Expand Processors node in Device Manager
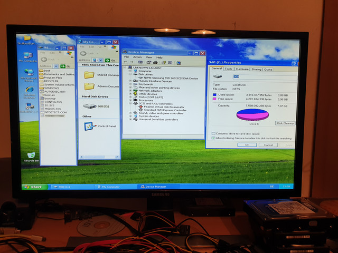Viewport: 338px width, 253px height. click(130, 100)
